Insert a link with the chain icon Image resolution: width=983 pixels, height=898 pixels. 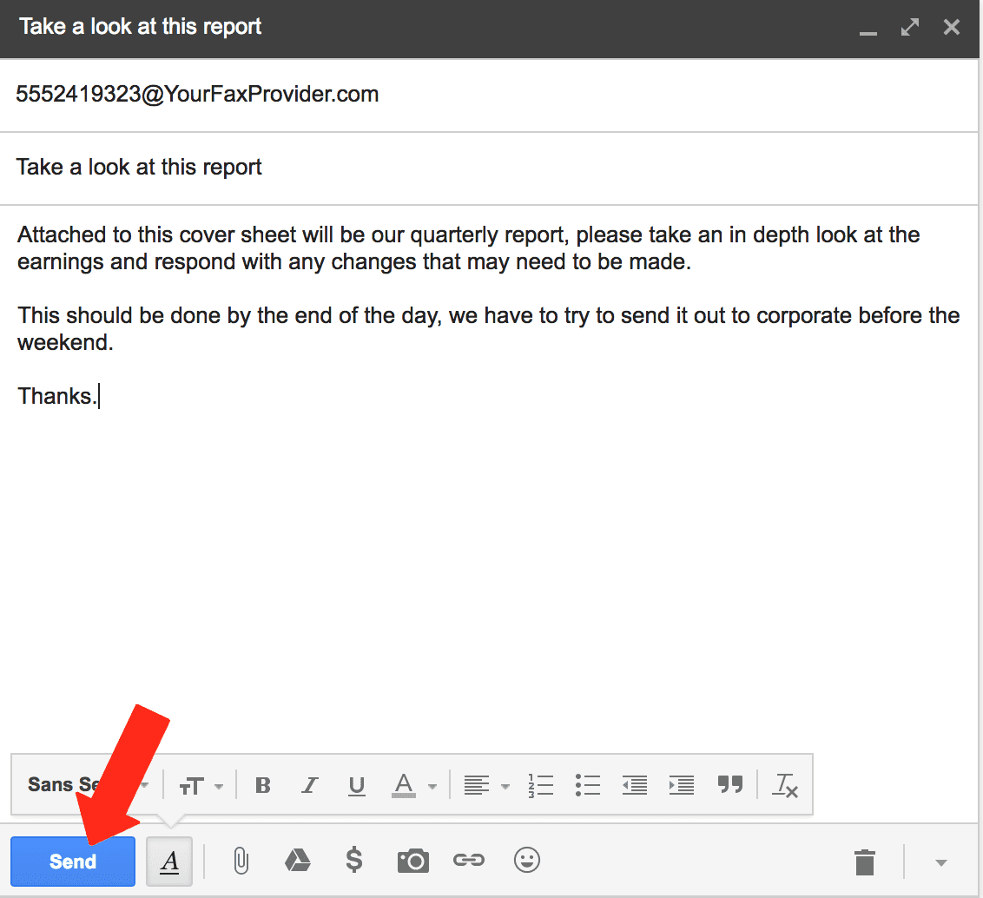[469, 861]
